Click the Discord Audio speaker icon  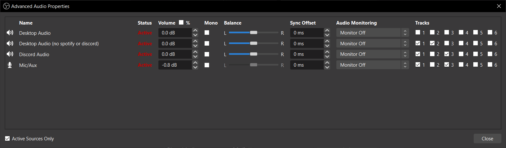(10, 54)
